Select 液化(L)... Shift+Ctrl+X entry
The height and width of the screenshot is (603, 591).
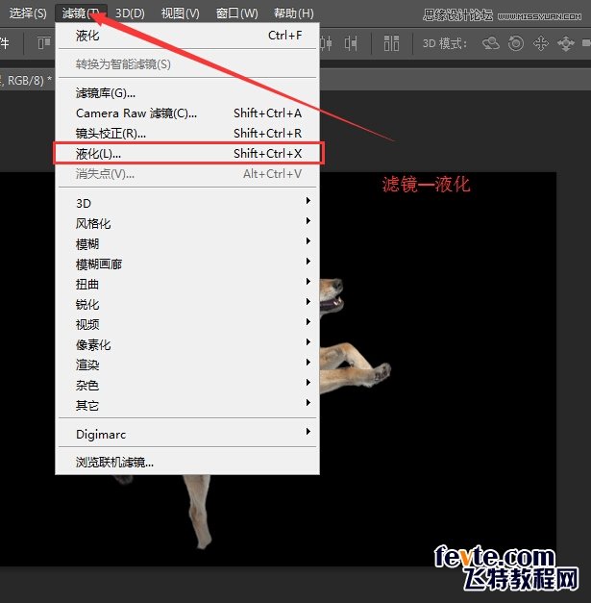(x=187, y=154)
